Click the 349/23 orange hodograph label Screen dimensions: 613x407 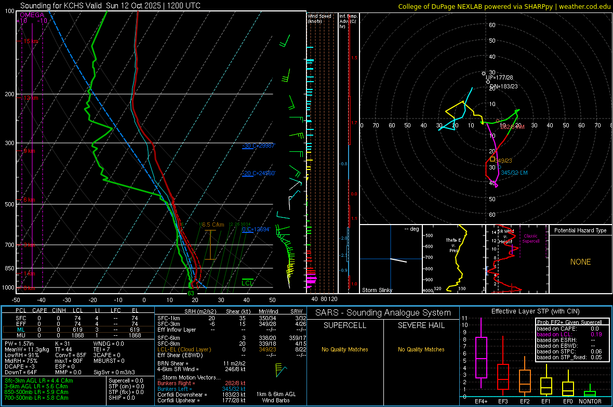[503, 161]
